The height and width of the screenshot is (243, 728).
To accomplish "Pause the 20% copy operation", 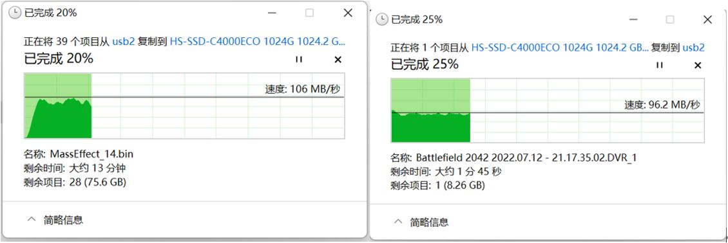I will coord(298,59).
